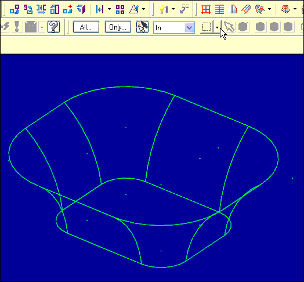This screenshot has width=304, height=282.
Task: Click the Only... selection button
Action: [x=118, y=27]
